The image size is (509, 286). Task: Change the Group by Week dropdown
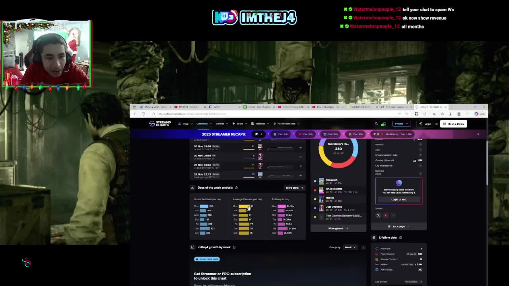point(350,247)
